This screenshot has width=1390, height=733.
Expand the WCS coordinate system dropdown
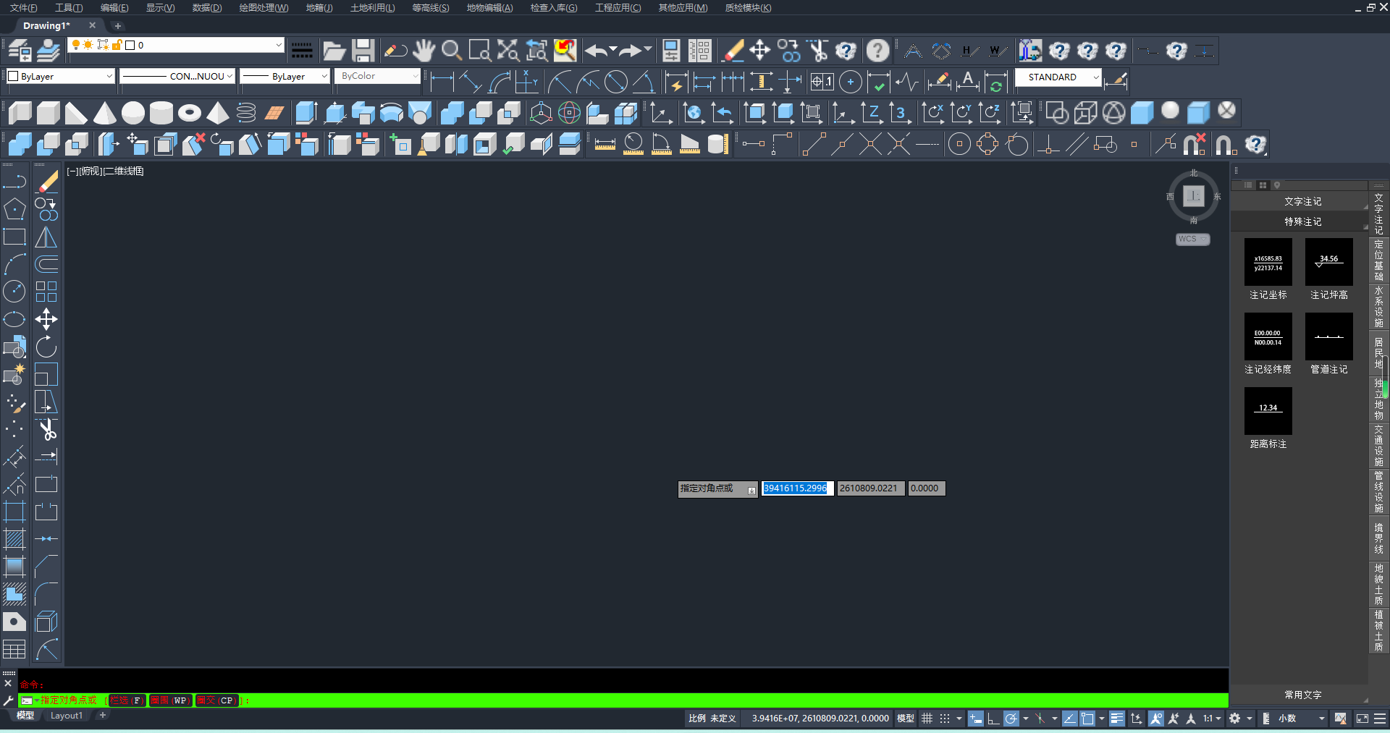[1192, 239]
